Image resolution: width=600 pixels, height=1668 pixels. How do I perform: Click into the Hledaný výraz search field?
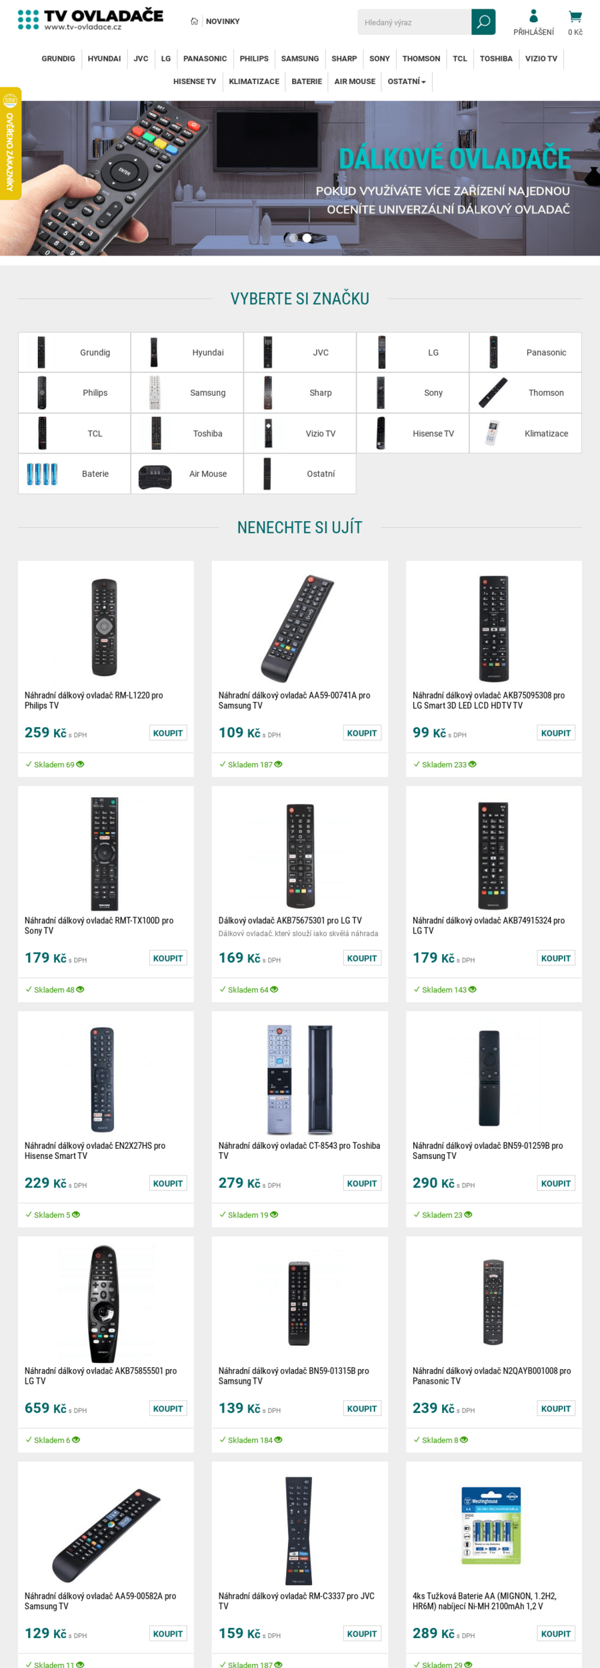click(x=415, y=22)
